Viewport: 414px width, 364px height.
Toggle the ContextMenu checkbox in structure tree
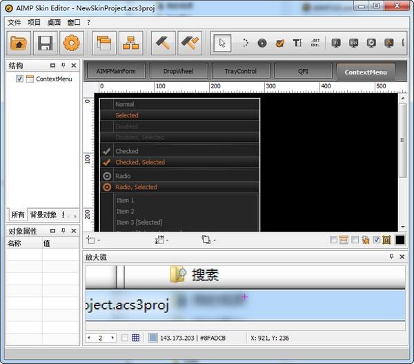[19, 79]
